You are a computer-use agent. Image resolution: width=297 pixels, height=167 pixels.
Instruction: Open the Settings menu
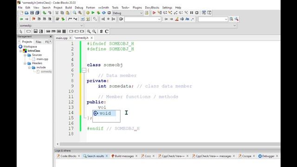[x=167, y=7]
